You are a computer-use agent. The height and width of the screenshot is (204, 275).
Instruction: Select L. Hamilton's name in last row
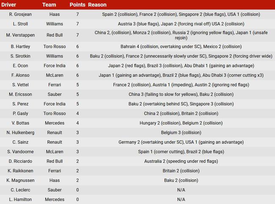pyautogui.click(x=20, y=199)
